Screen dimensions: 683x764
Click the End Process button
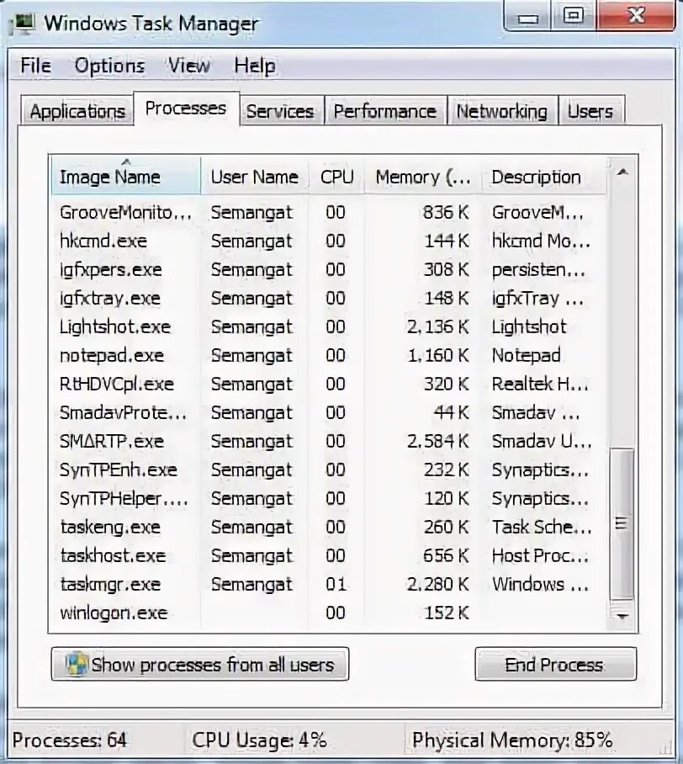[x=555, y=664]
